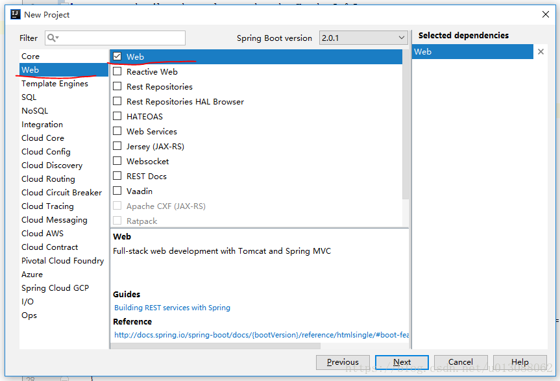The width and height of the screenshot is (560, 381).
Task: Check the Rest Repositories option
Action: [x=117, y=87]
